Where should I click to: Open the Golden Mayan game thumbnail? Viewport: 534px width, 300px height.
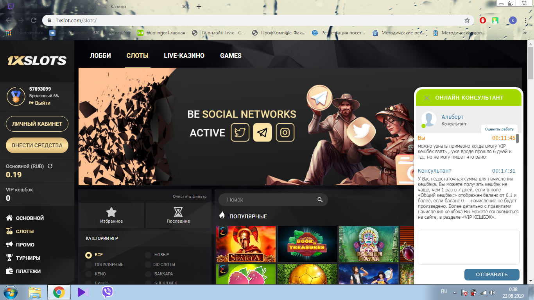tap(369, 244)
